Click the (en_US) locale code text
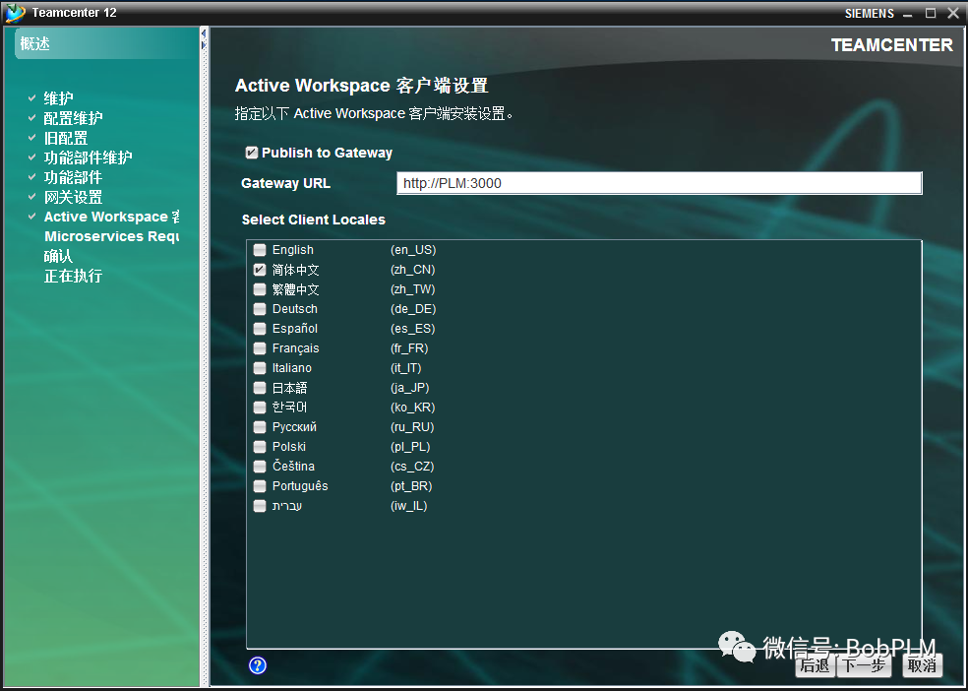This screenshot has width=968, height=691. point(413,250)
